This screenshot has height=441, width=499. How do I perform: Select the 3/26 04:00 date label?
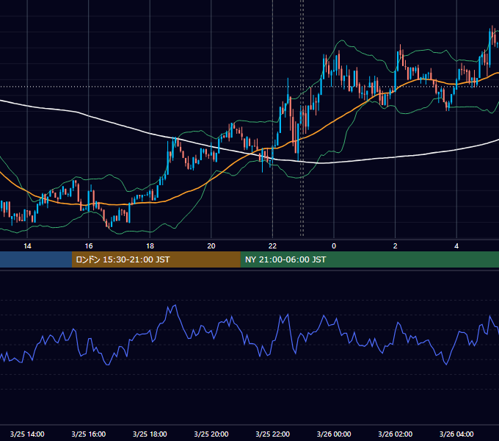click(456, 434)
